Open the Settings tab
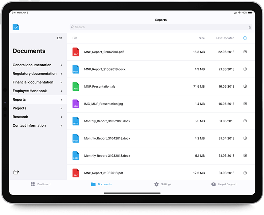Viewport: 264px width, 215px height. 163,184
